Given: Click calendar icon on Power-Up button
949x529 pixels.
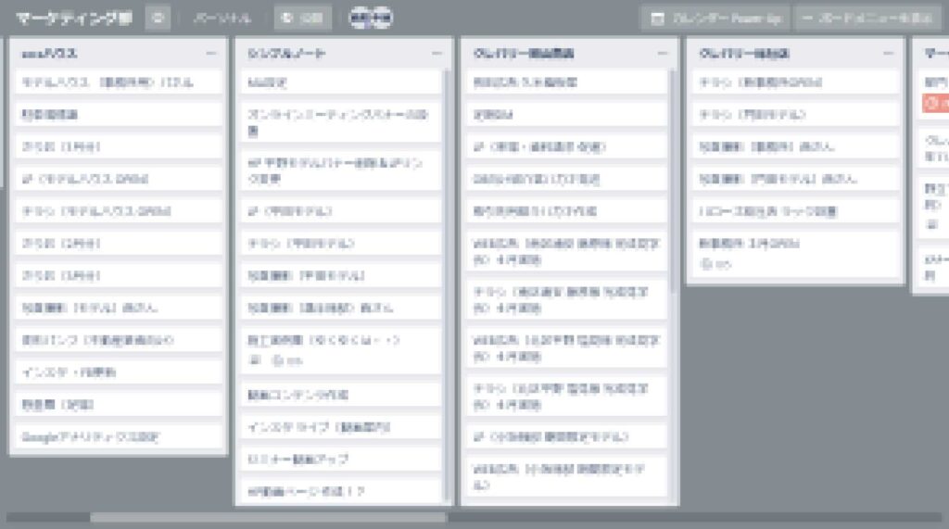Looking at the screenshot, I should pos(657,18).
